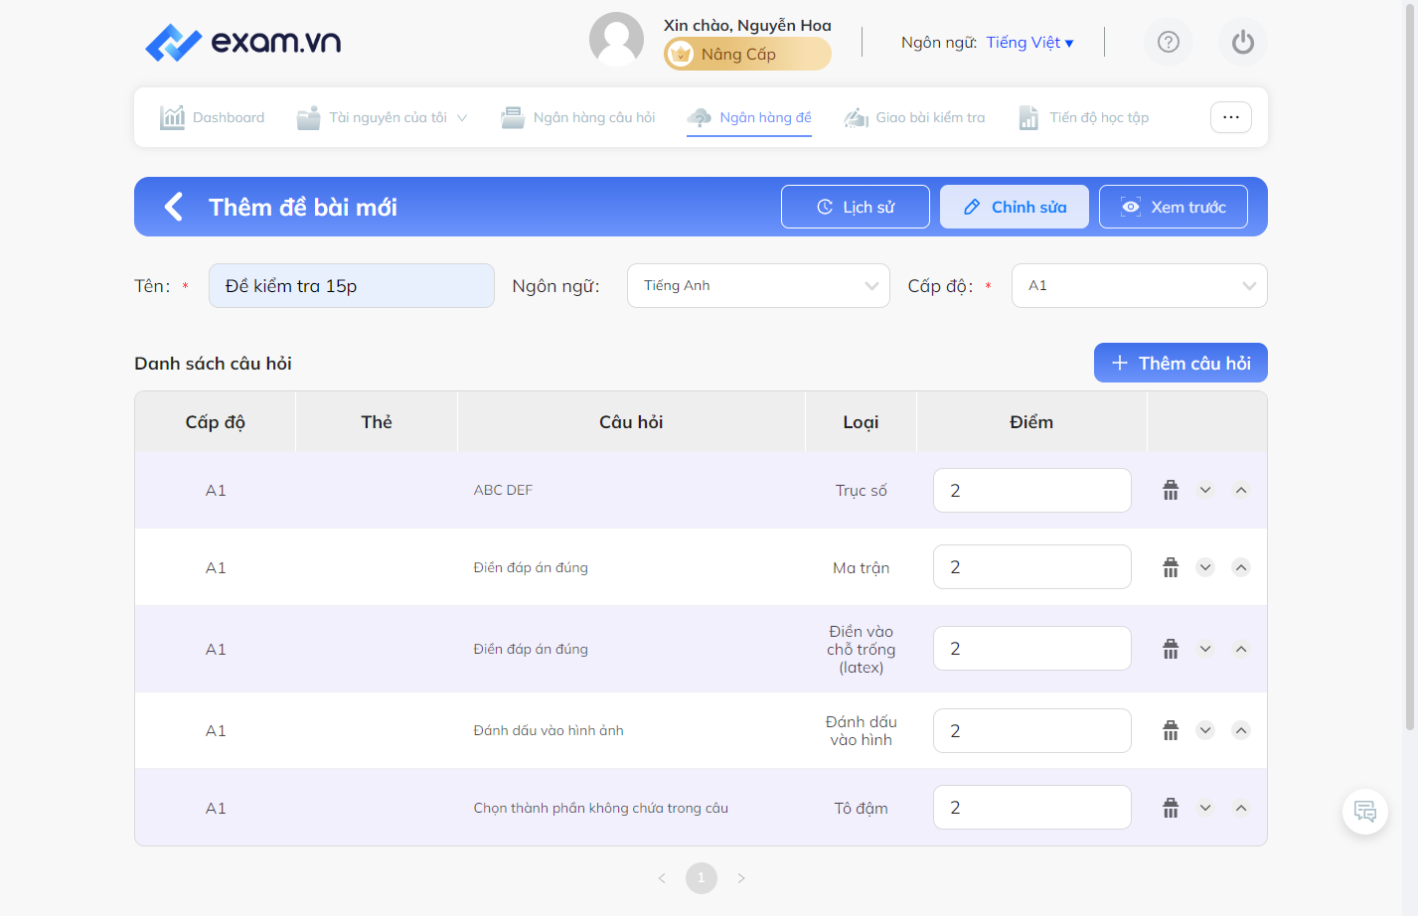Click the previous page arrow
Image resolution: width=1418 pixels, height=916 pixels.
[x=662, y=878]
